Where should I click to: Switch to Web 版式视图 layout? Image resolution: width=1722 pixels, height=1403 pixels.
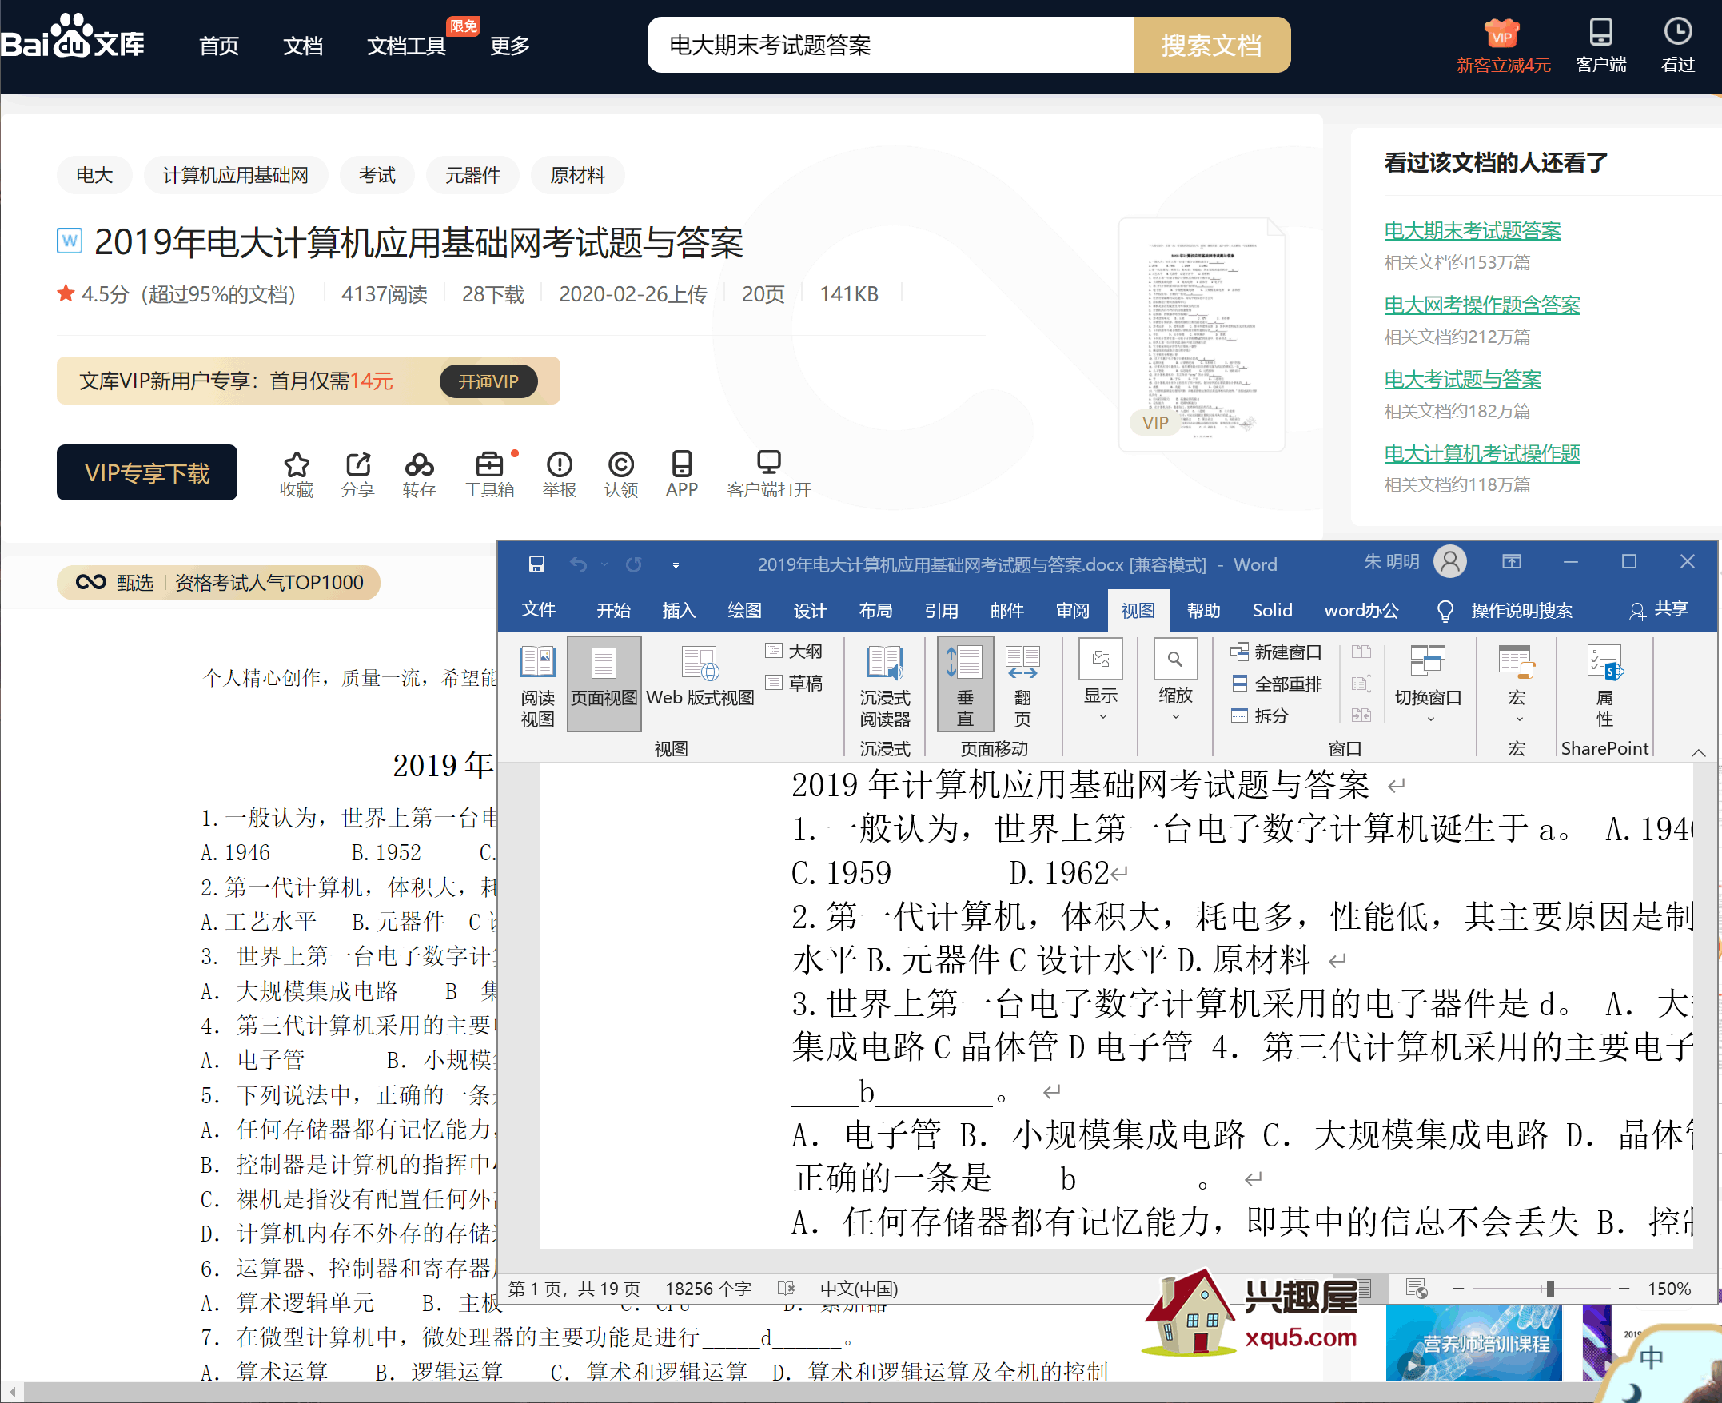[x=700, y=677]
